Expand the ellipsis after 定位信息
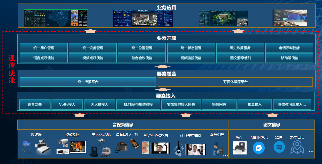Image resolution: width=322 pixels, height=164 pixels. (311, 151)
